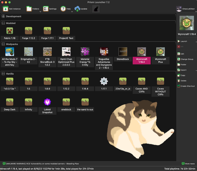Collapse the Vanilla group
Screen dimensions: 197x171
coord(3,74)
